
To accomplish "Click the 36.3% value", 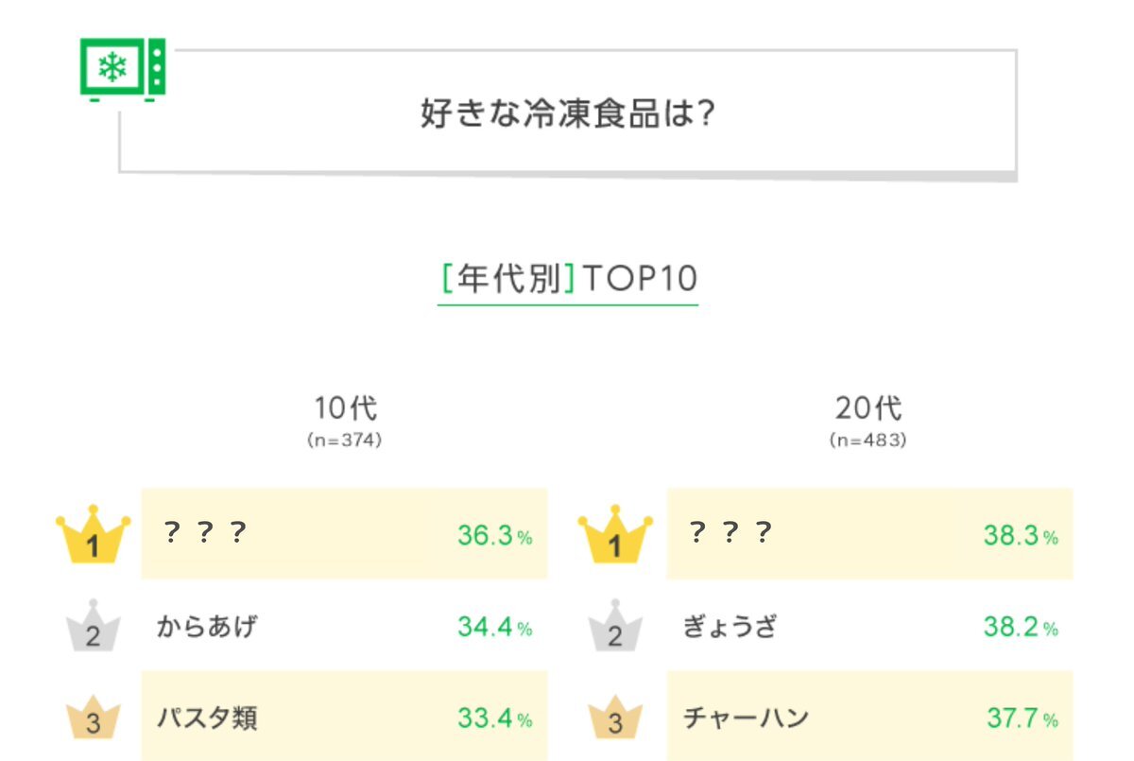I will 495,536.
